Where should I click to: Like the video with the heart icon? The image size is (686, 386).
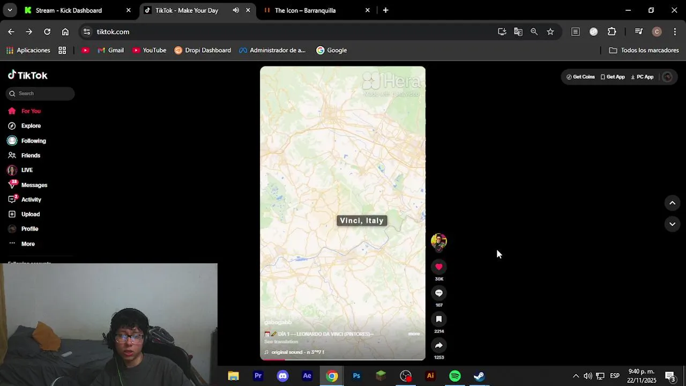click(439, 267)
